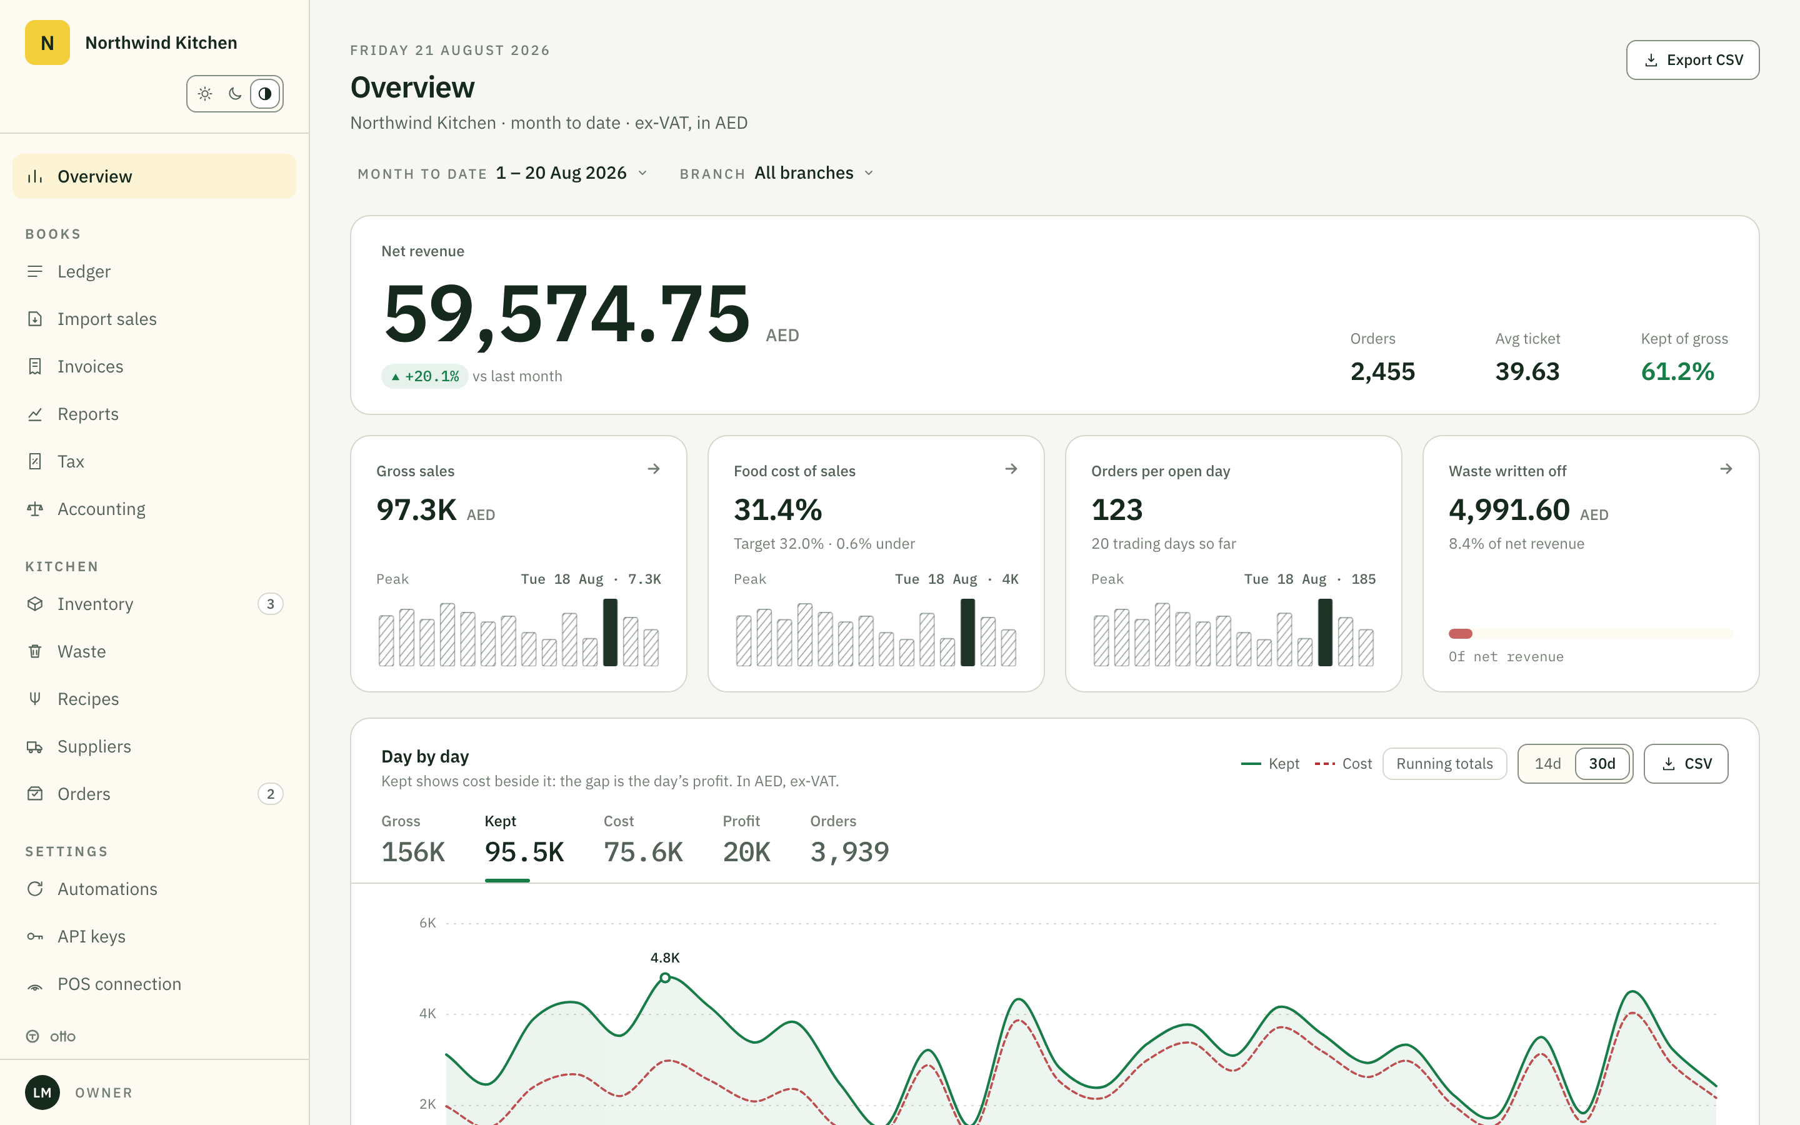Click the Kept legend line swatch
The image size is (1800, 1125).
(x=1251, y=764)
